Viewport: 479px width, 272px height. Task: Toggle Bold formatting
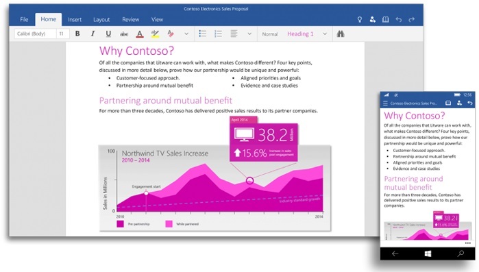pyautogui.click(x=77, y=34)
